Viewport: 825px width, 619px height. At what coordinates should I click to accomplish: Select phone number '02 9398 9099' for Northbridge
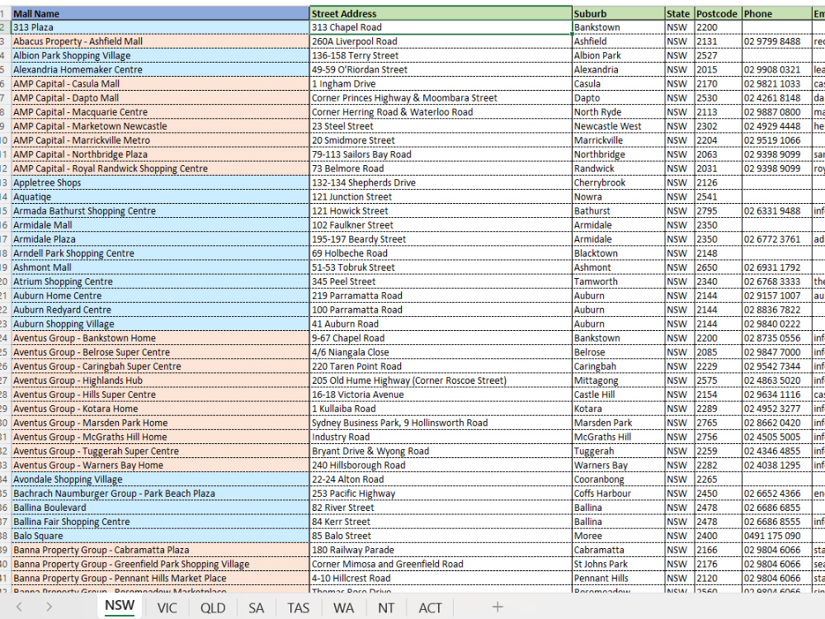coord(776,154)
